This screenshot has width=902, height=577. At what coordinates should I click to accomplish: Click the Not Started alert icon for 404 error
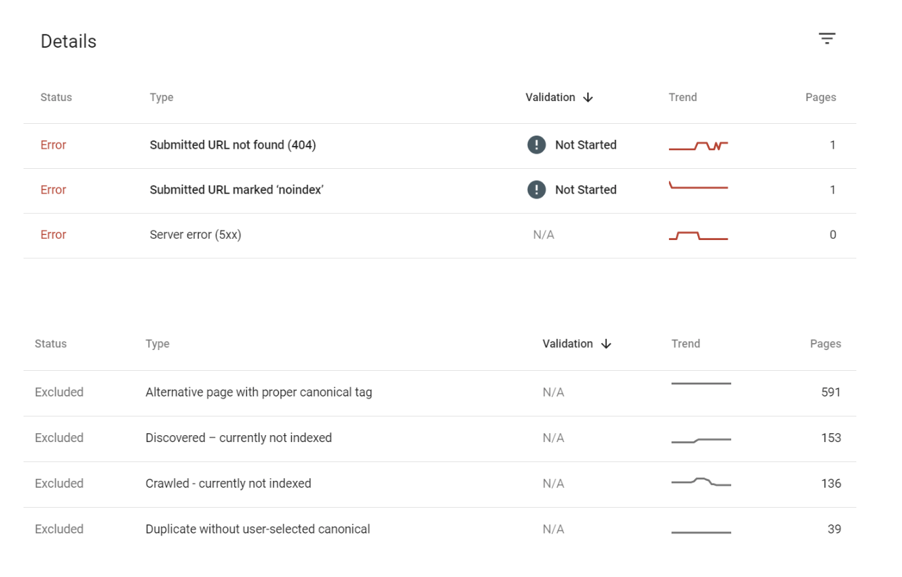(536, 145)
